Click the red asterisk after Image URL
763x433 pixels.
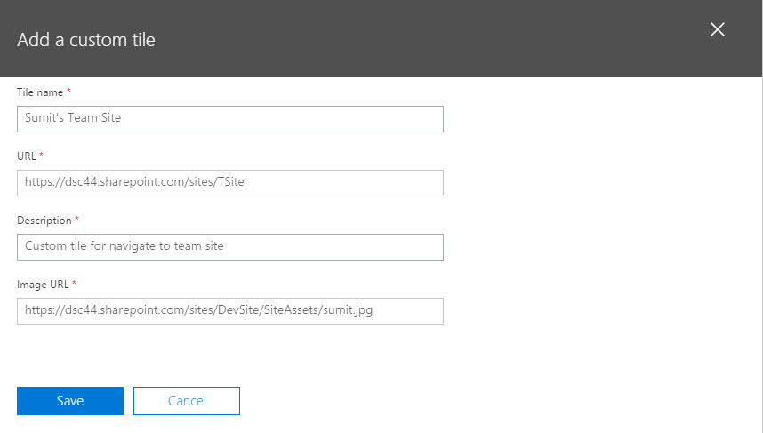[74, 284]
